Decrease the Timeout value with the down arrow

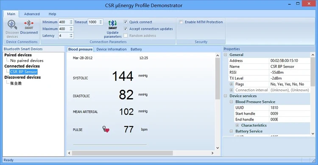tap(100, 24)
